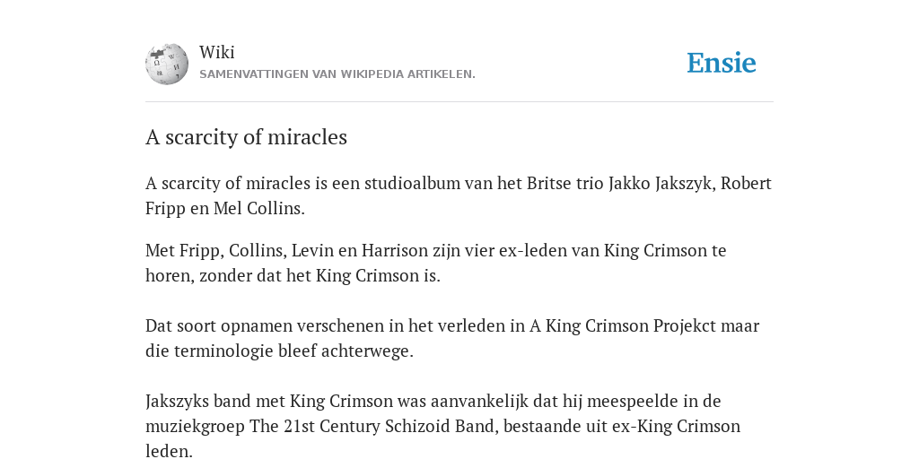Click the paragraph about 21st Century Schizoid Band
Viewport: 919px width, 459px height.
point(443,426)
